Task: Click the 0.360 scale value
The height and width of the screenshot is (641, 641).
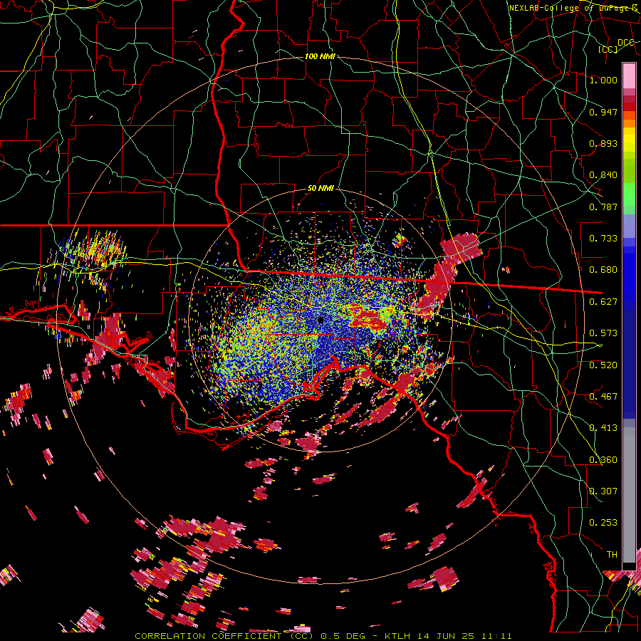Action: point(603,460)
